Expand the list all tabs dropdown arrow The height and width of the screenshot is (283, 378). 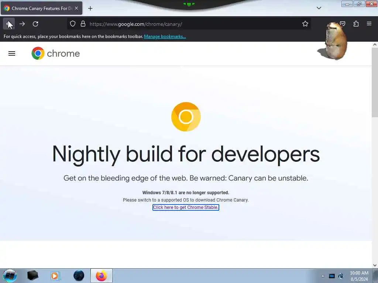pyautogui.click(x=319, y=8)
